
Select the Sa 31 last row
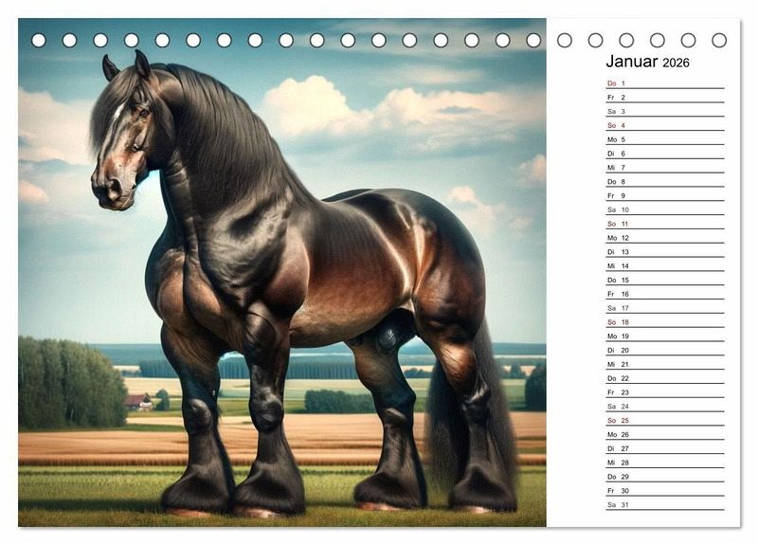[663, 504]
